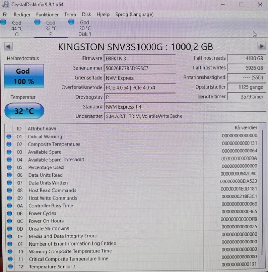268x272 pixels.
Task: Close the CrystalDiskInfo window
Action: 260,5
